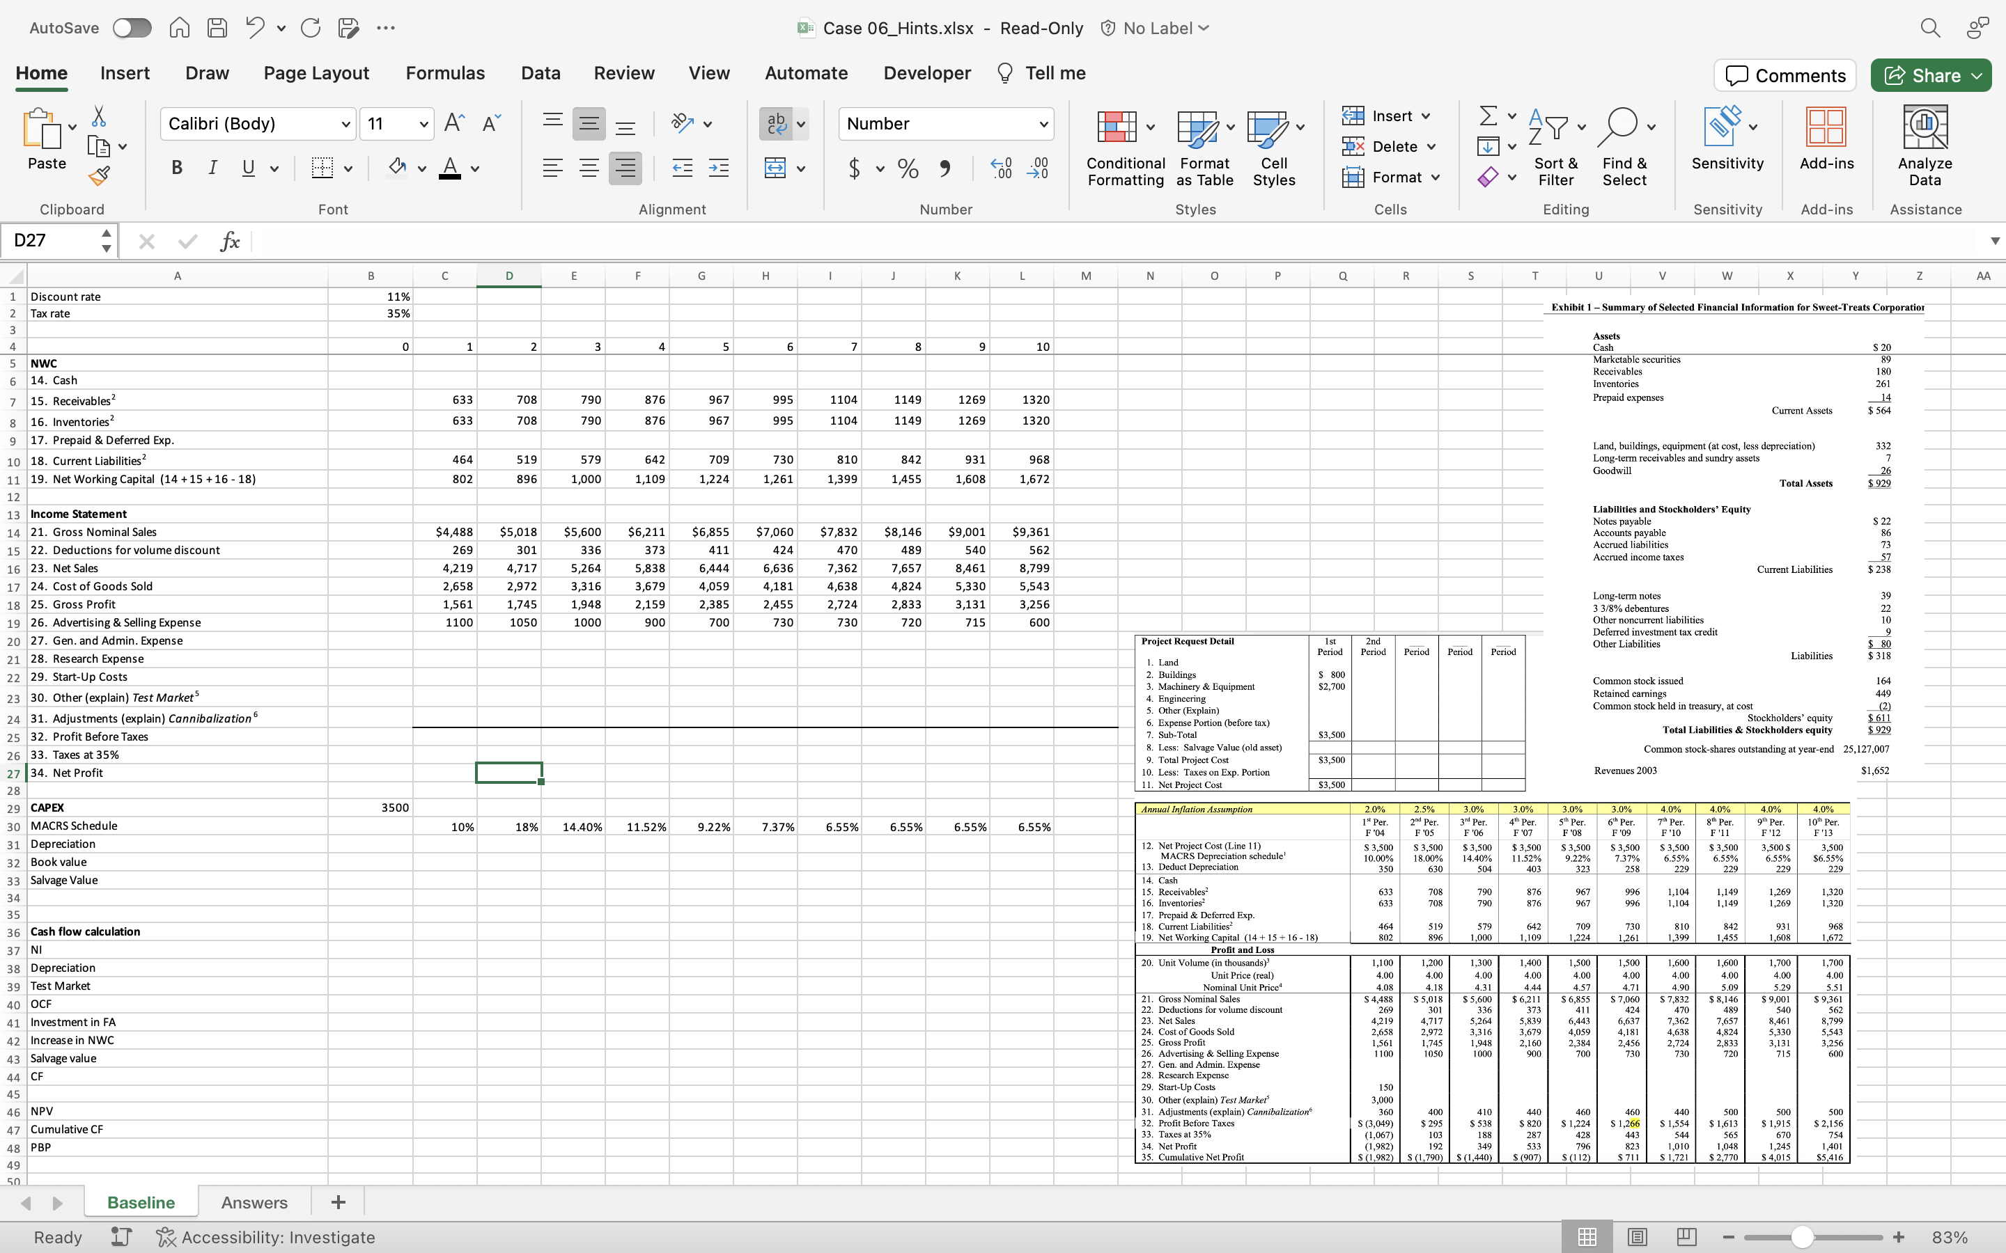Select Format as Table
Image resolution: width=2006 pixels, height=1253 pixels.
tap(1204, 149)
